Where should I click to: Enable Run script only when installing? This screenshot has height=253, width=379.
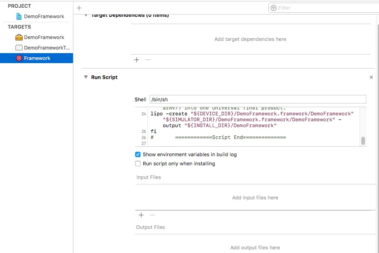pos(138,164)
